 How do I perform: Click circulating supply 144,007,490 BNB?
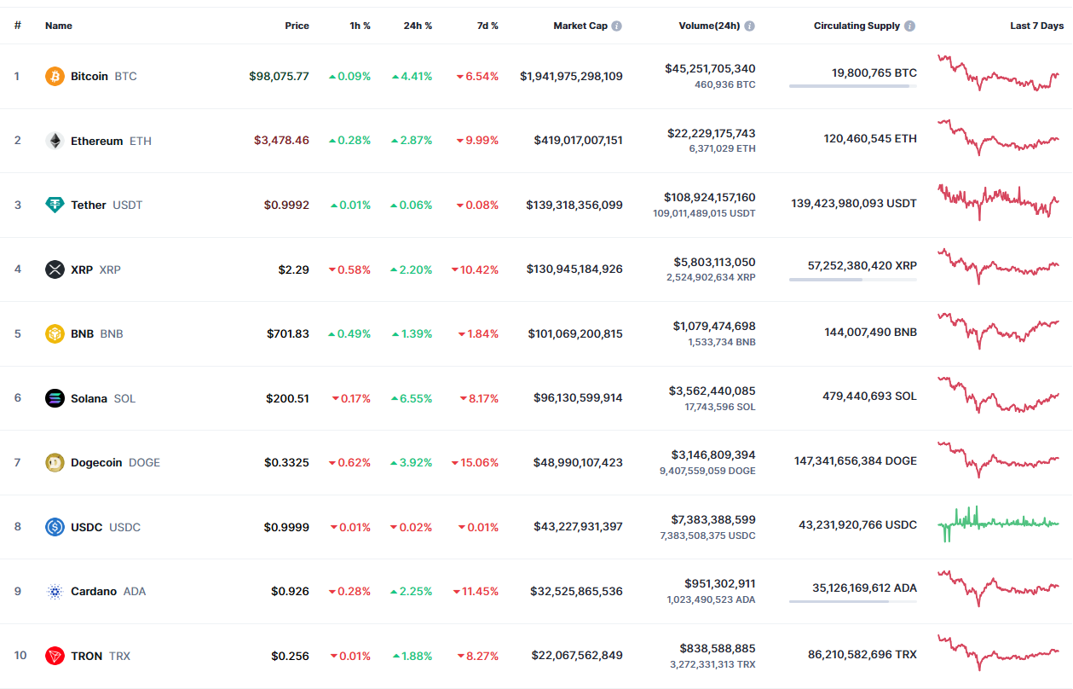coord(871,331)
